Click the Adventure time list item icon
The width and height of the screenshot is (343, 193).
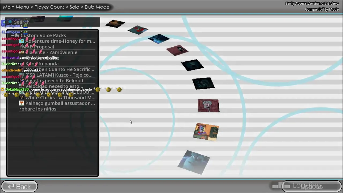[x=22, y=41]
